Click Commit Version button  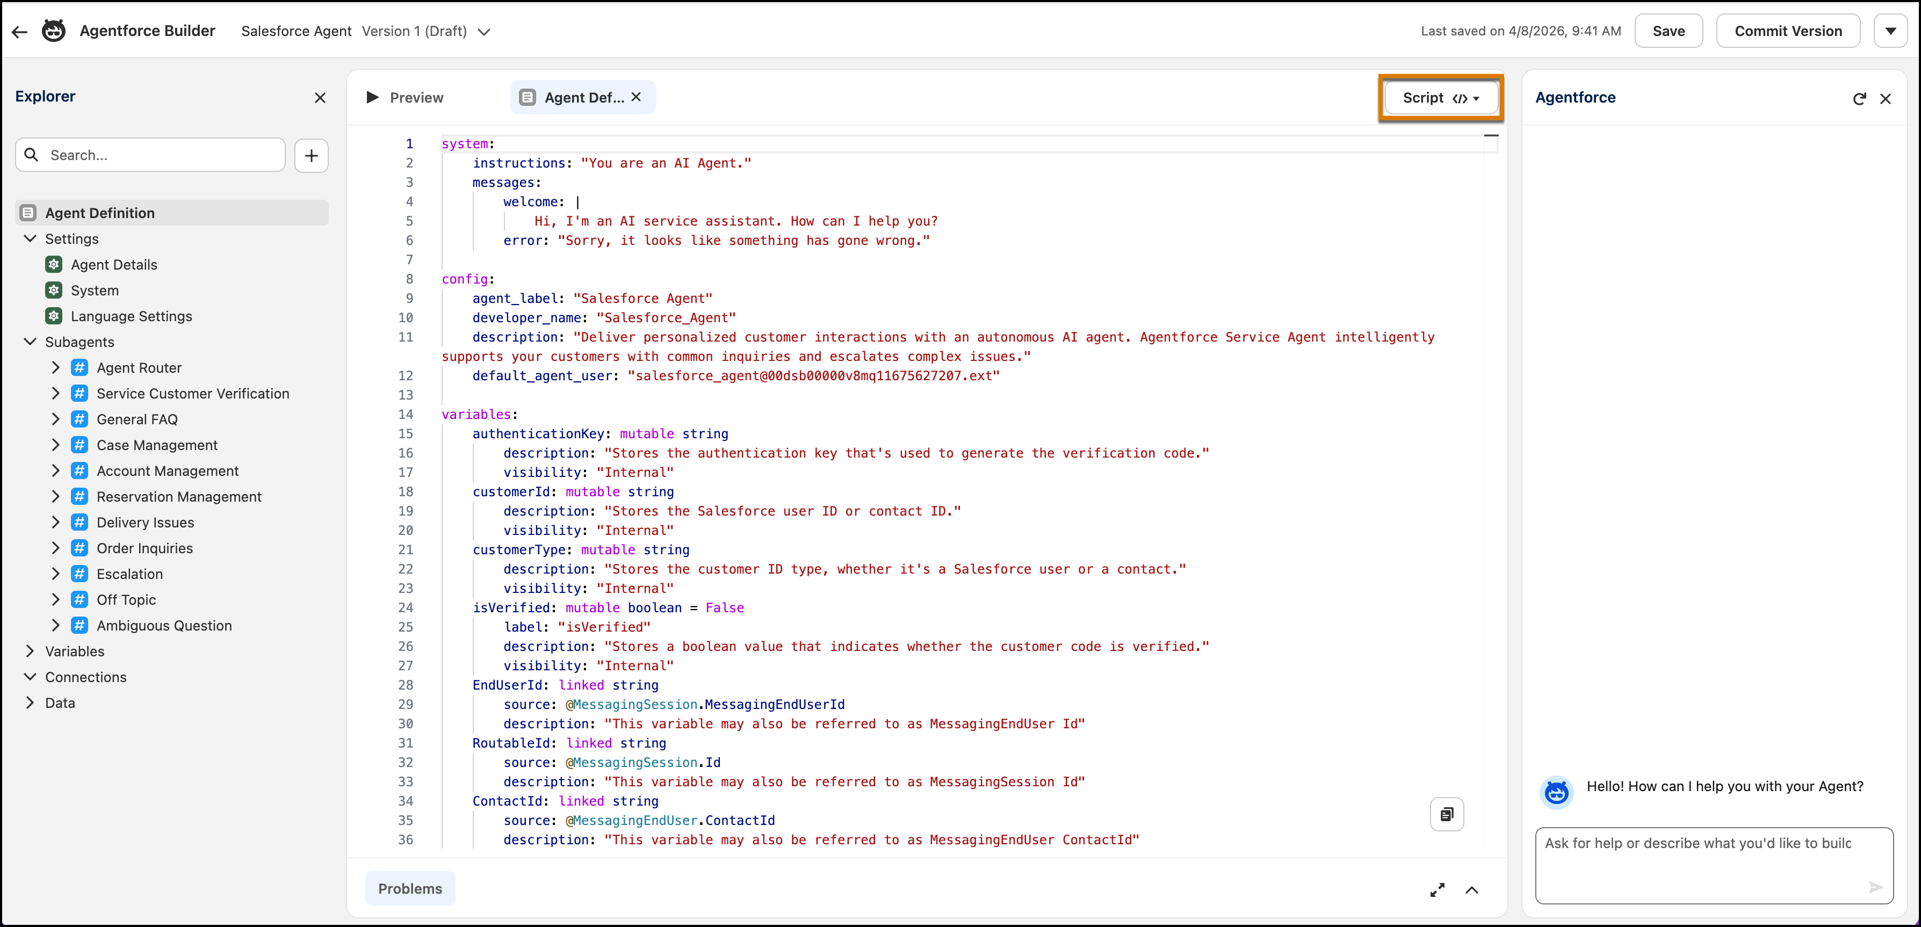[x=1788, y=31]
